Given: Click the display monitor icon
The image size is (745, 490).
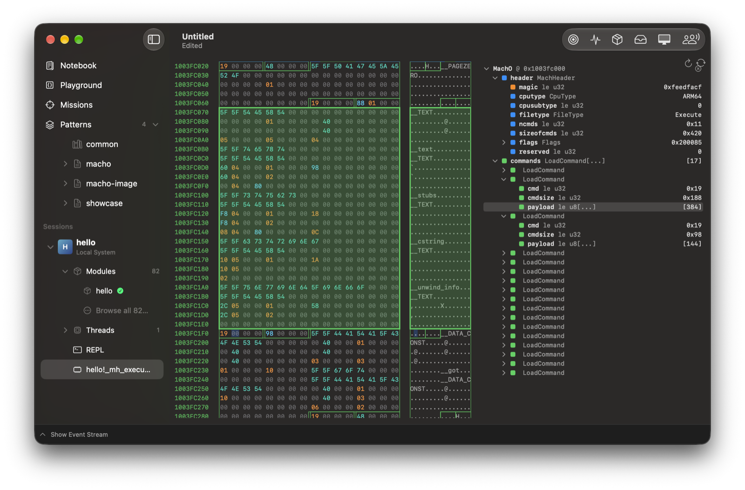Looking at the screenshot, I should coord(664,40).
